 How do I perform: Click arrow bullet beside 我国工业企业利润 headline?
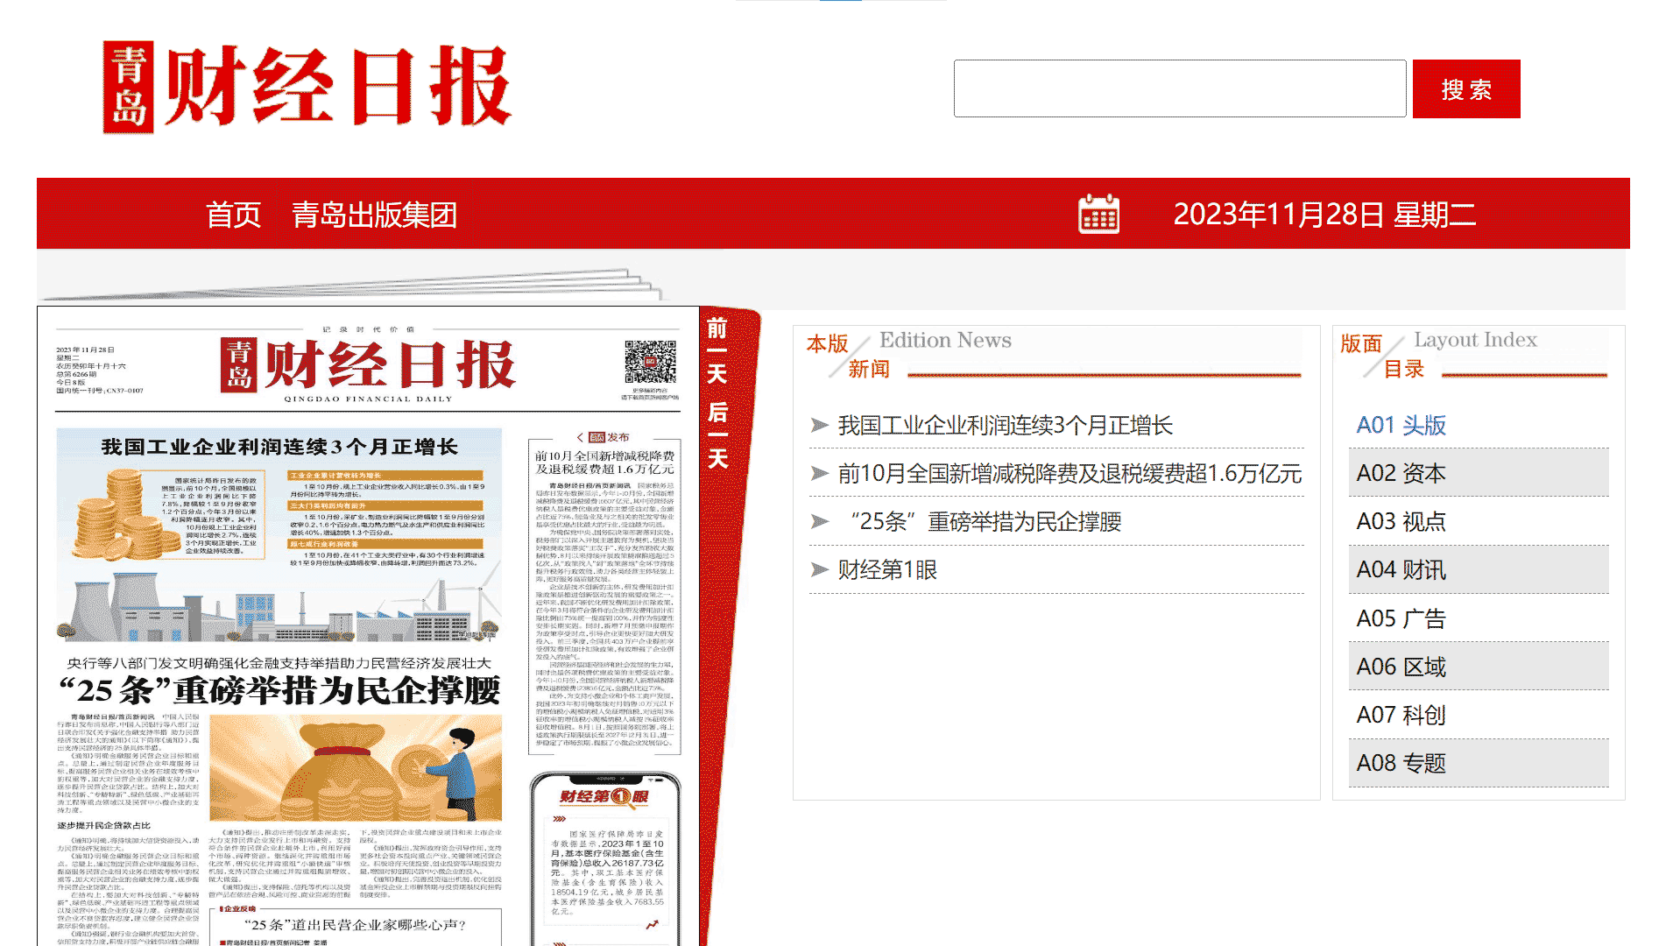(819, 426)
